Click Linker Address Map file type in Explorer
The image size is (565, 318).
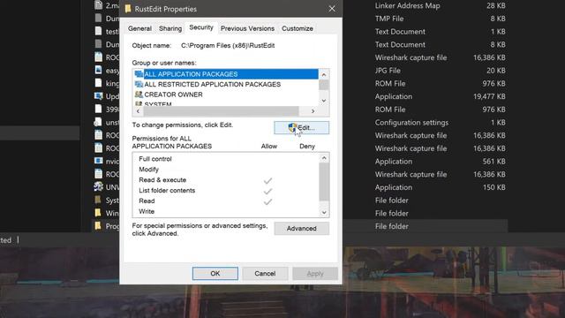coord(407,6)
